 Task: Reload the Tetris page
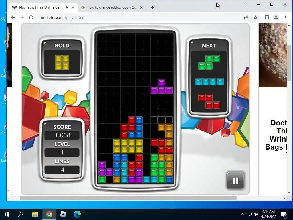pos(31,17)
